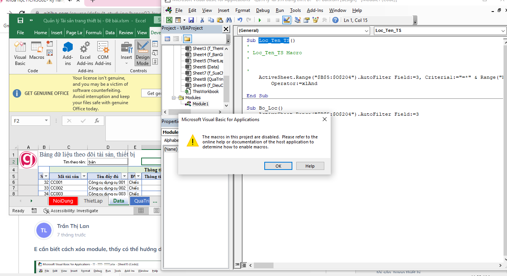Open the Macros list in Excel
The image size is (507, 276).
[37, 51]
